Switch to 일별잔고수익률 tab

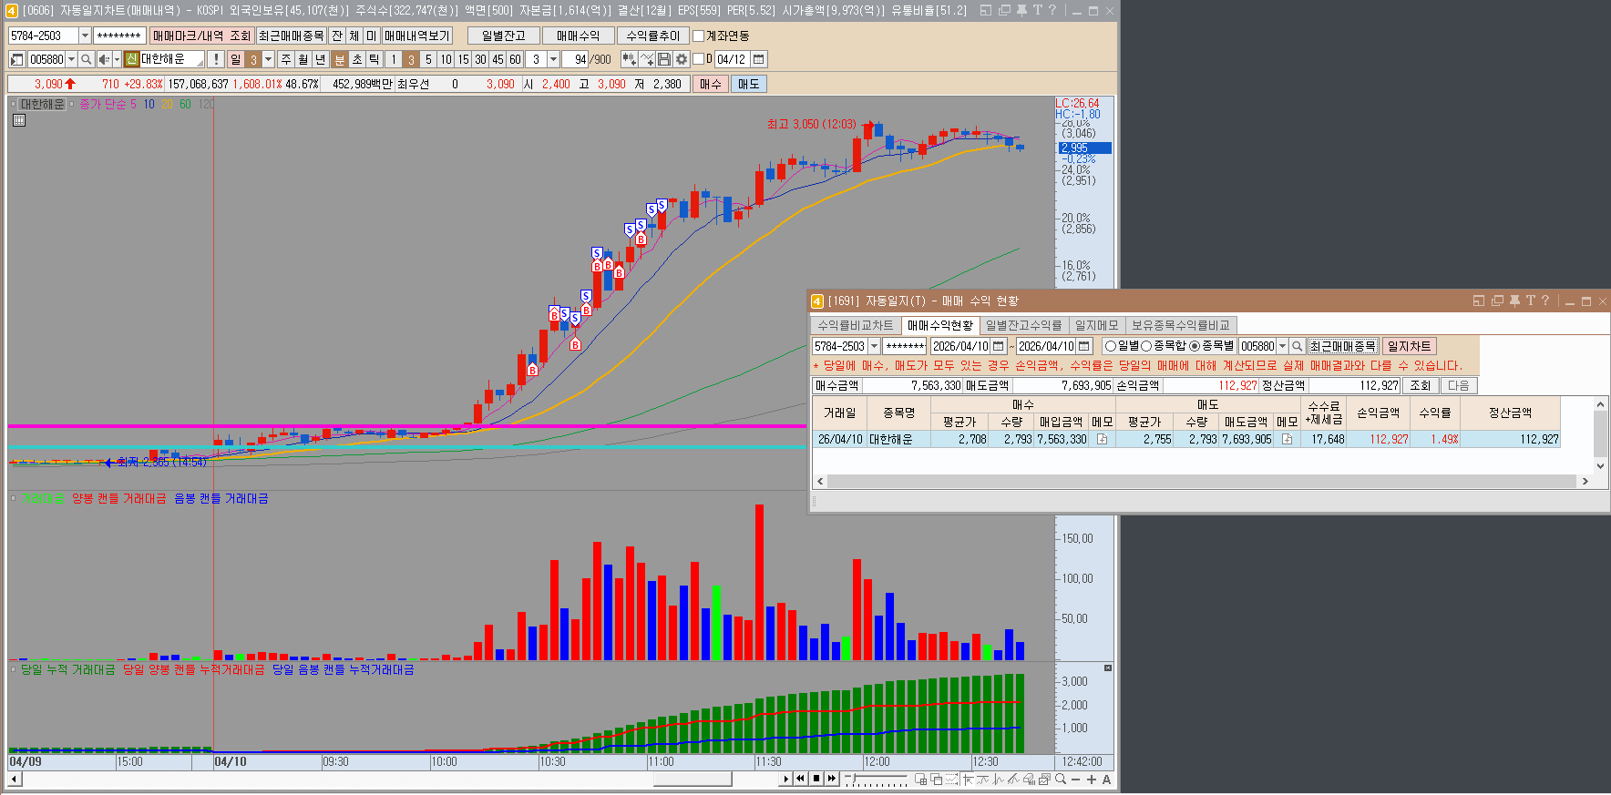[1023, 325]
